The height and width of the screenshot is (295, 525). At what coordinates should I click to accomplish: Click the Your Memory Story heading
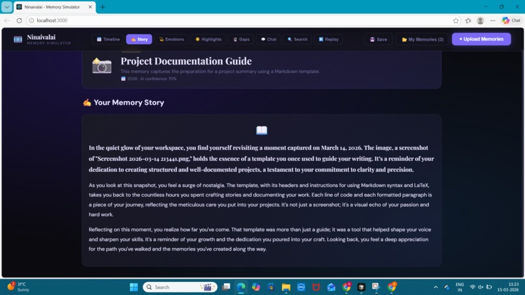pyautogui.click(x=129, y=102)
